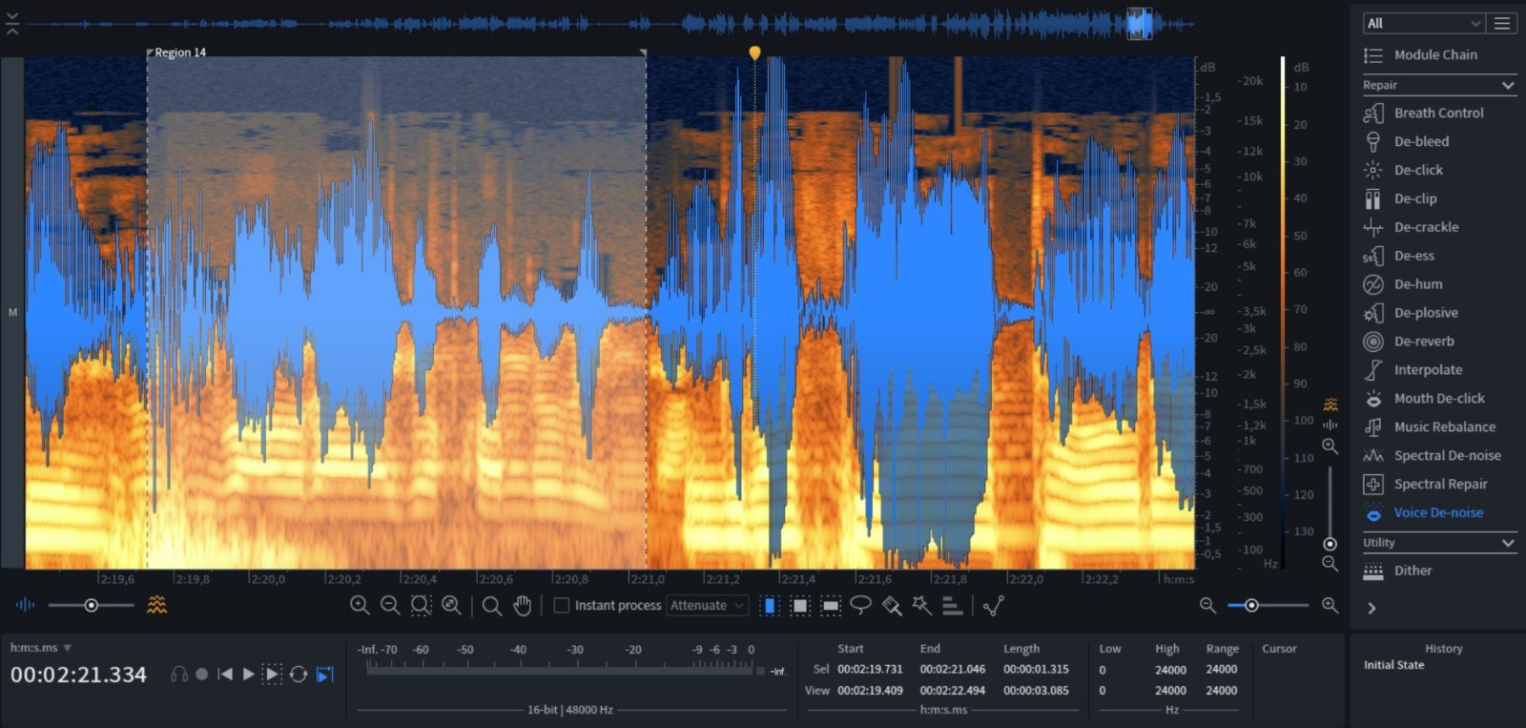1526x728 pixels.
Task: Open the All module filter dropdown
Action: click(1424, 23)
